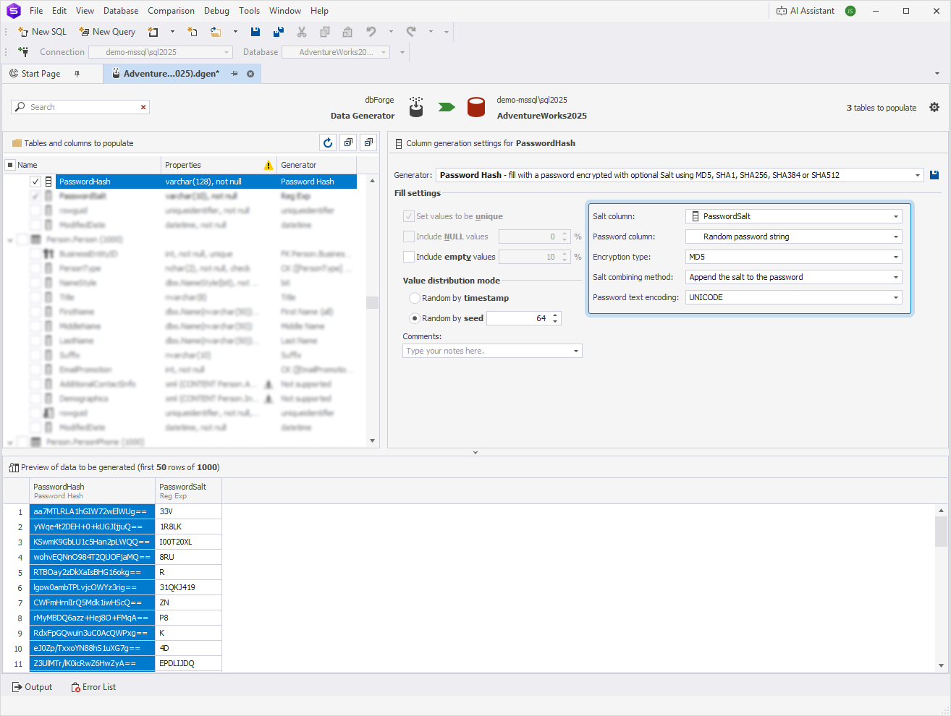951x716 pixels.
Task: Click the warning icon in Properties header
Action: [x=269, y=165]
